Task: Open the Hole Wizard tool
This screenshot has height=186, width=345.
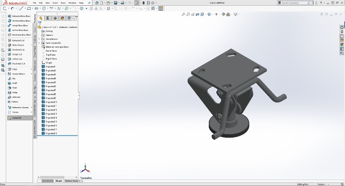Action: 16,45
